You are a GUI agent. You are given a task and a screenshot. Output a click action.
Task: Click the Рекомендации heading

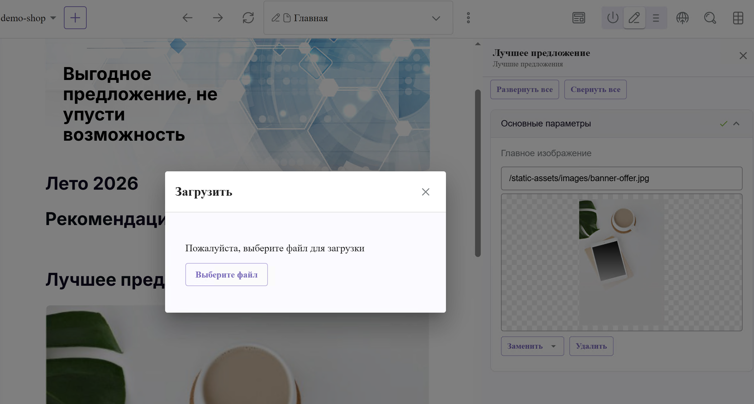pos(105,219)
